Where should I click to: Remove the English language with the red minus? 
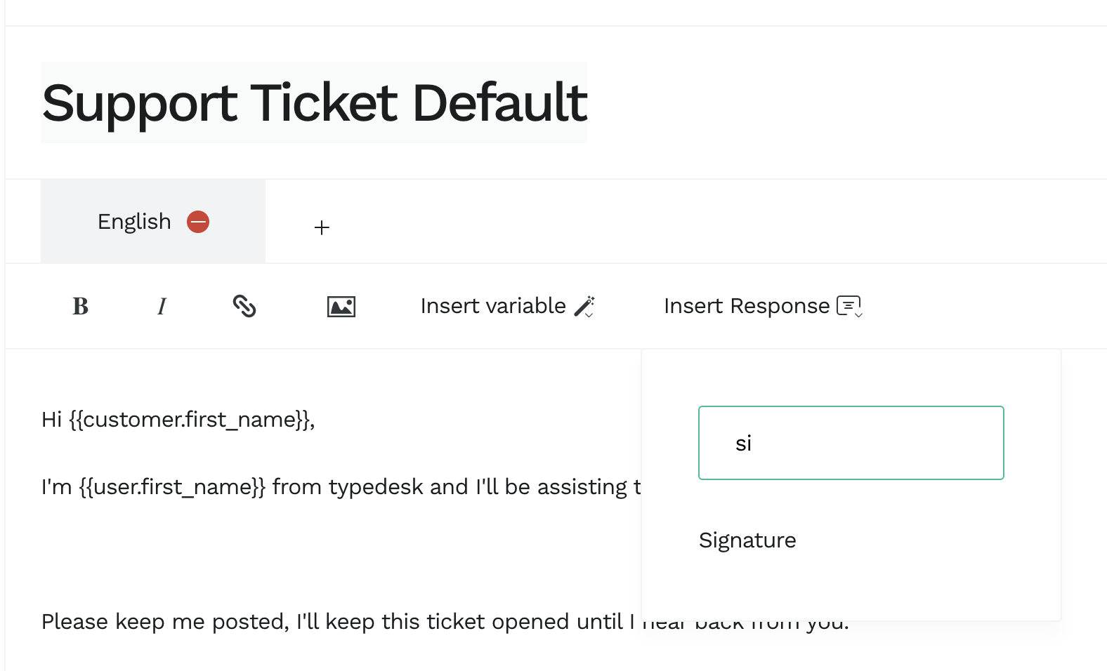pos(198,222)
